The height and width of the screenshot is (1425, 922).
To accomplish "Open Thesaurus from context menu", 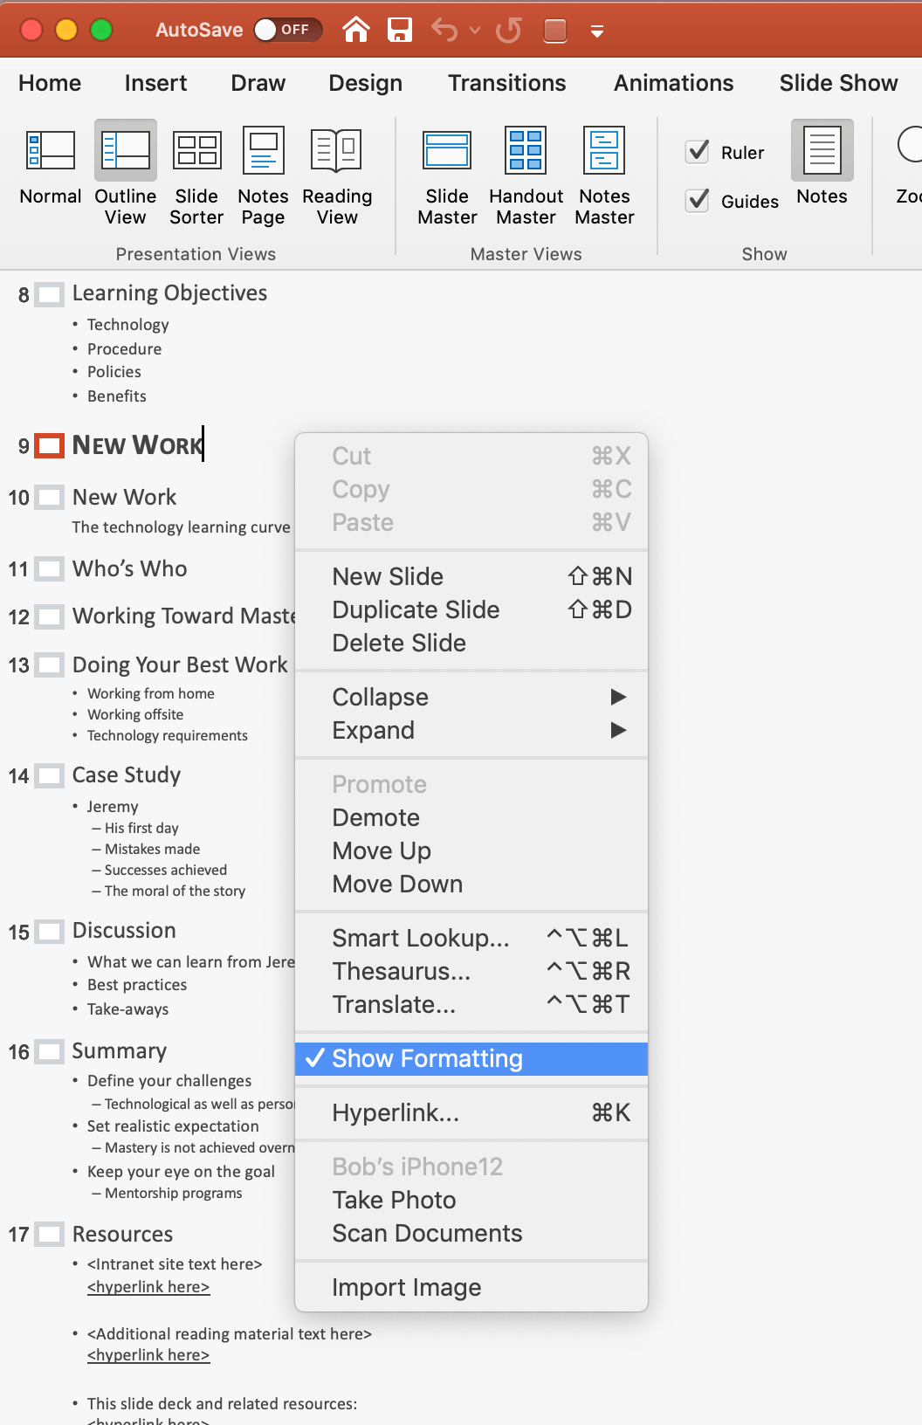I will [x=471, y=971].
